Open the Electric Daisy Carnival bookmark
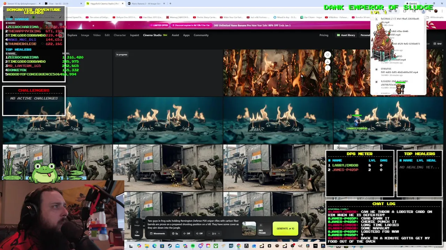 (205, 17)
